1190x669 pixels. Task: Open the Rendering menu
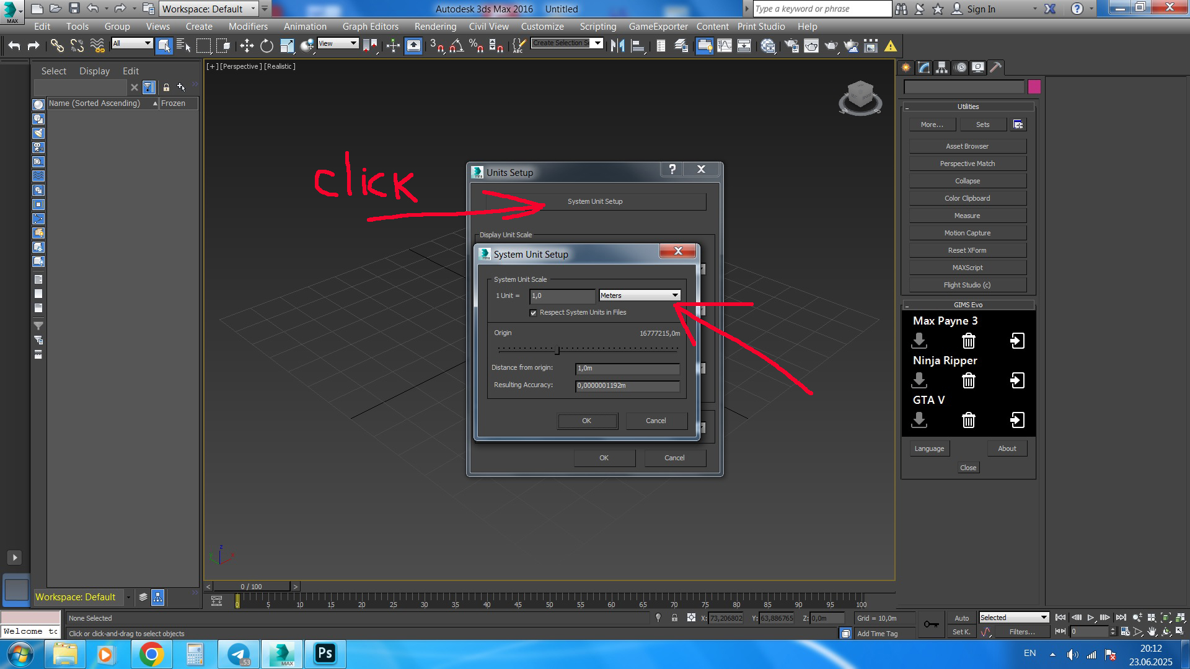point(435,27)
